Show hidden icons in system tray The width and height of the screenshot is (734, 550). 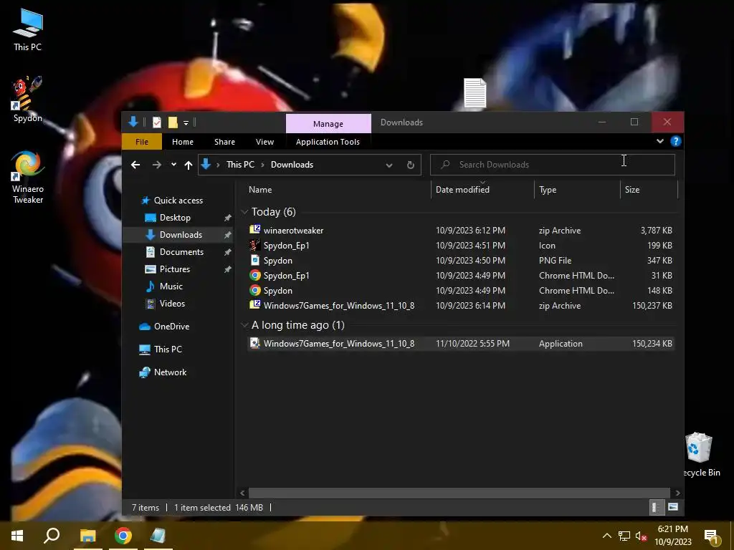606,536
